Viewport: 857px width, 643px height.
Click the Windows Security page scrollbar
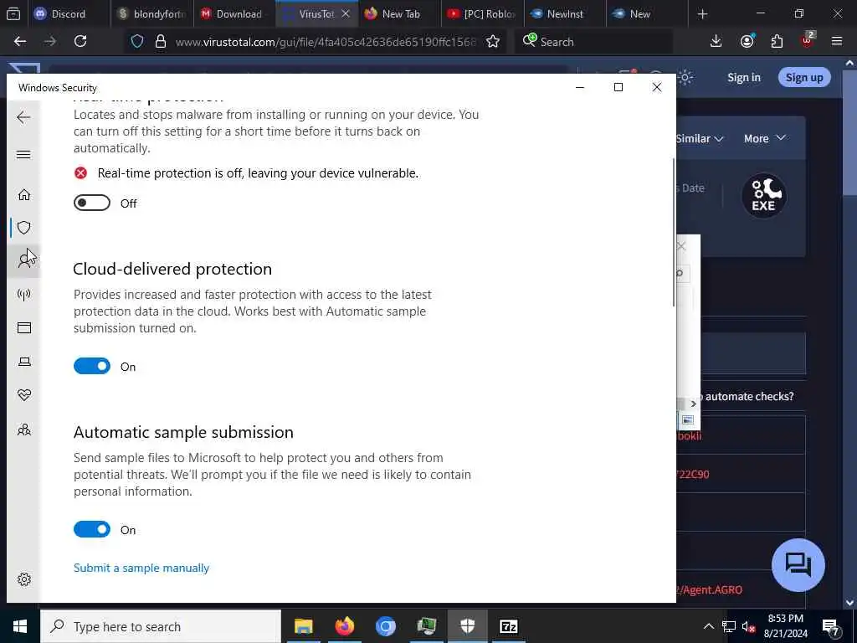pos(674,233)
